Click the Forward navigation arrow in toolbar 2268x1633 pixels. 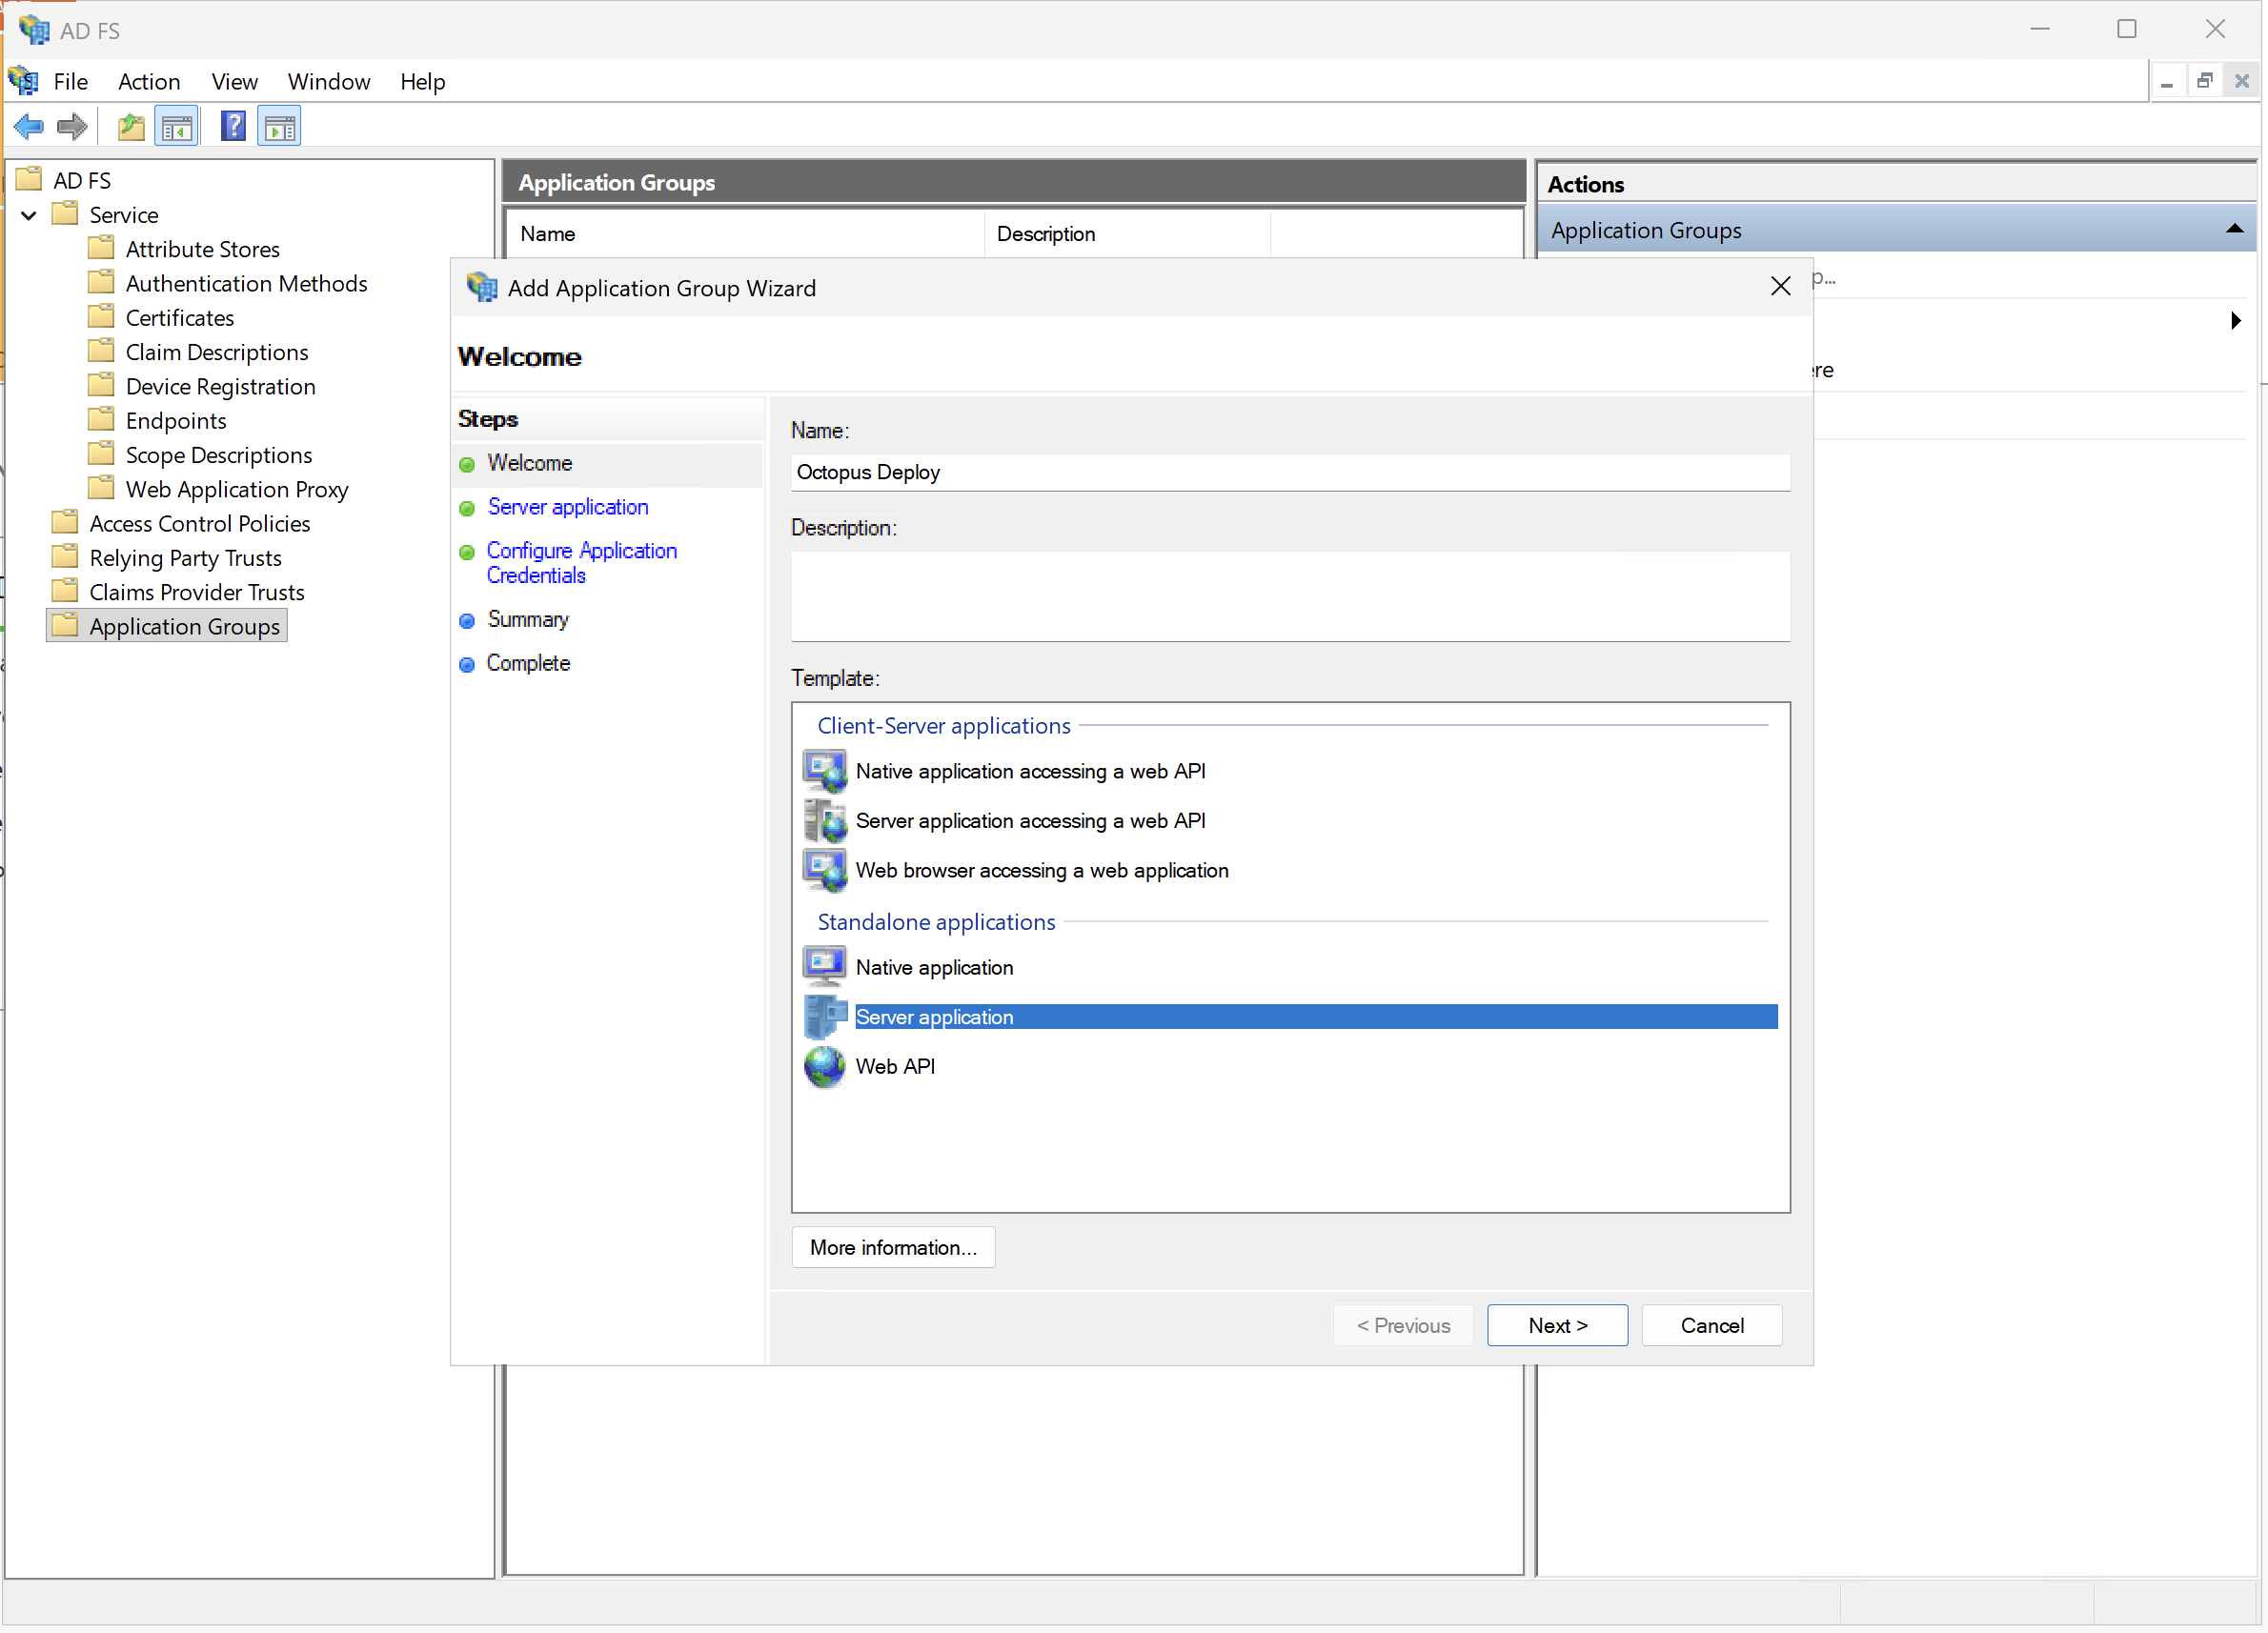click(71, 125)
